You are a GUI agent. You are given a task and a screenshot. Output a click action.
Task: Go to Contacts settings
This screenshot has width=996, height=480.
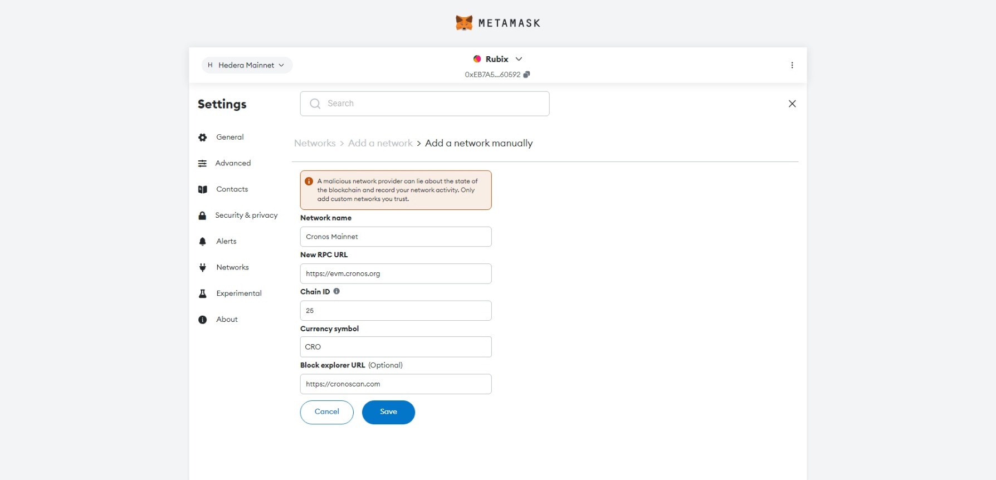click(x=232, y=189)
